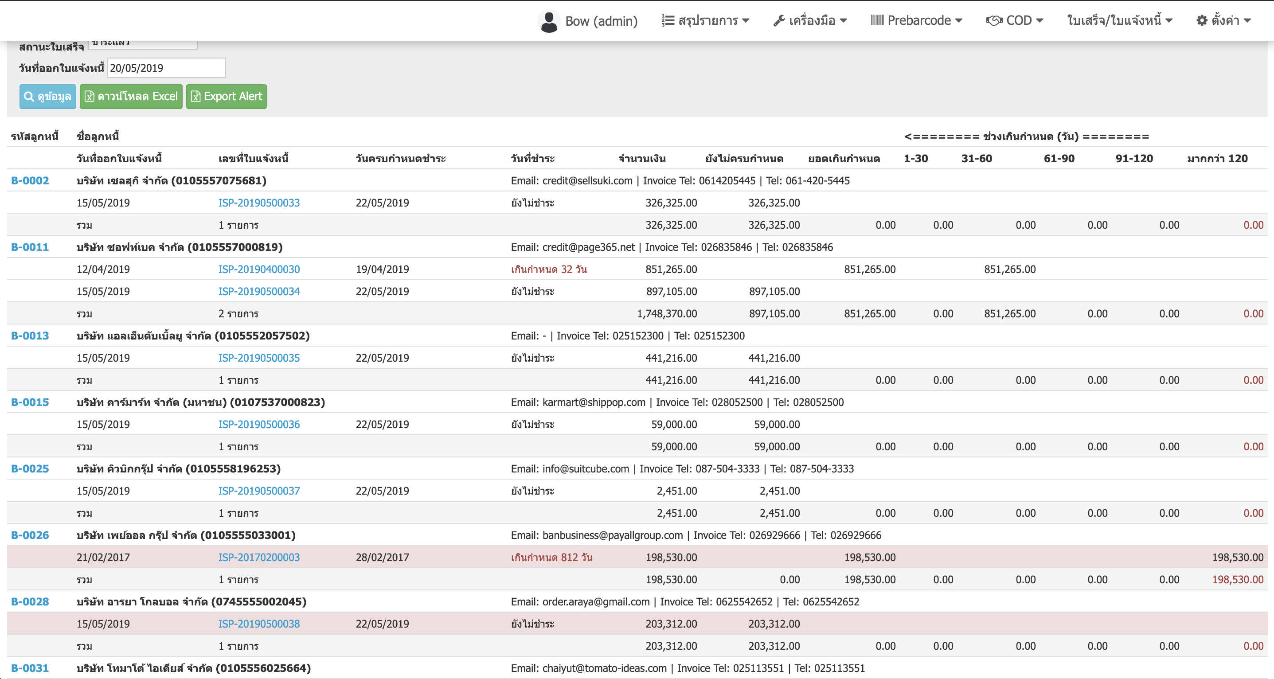Click the Excel file icon on Export Alert

(x=196, y=97)
